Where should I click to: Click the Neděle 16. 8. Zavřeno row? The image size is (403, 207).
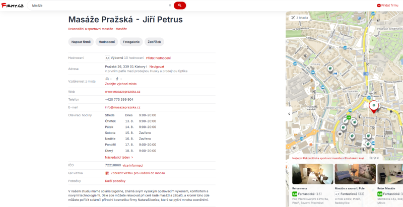point(130,139)
